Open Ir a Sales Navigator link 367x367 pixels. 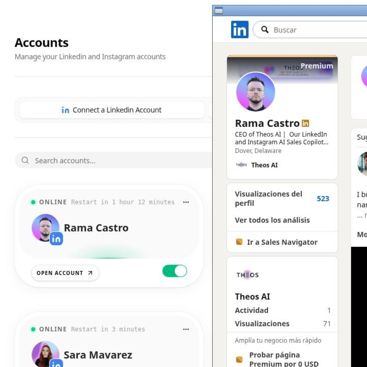point(282,242)
